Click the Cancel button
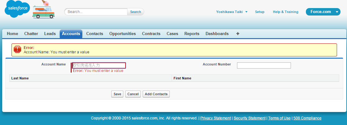This screenshot has height=125, width=347. [x=133, y=94]
